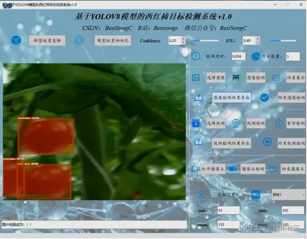
Task: Click the xmin field showing 33
Action: click(229, 210)
